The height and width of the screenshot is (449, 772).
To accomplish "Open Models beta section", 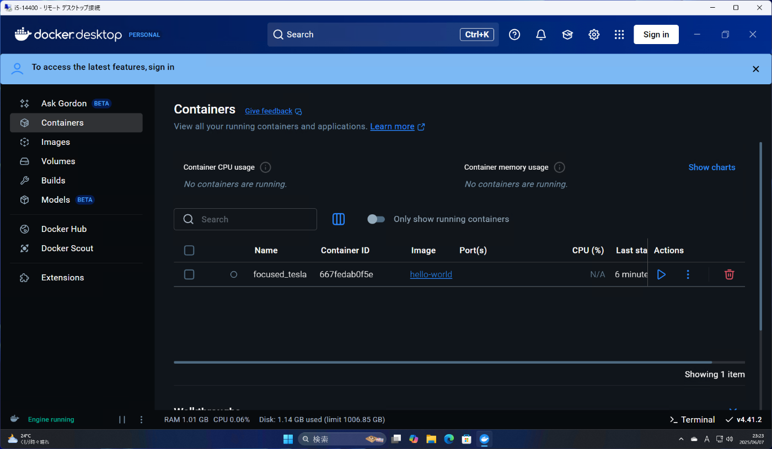I will coord(76,200).
